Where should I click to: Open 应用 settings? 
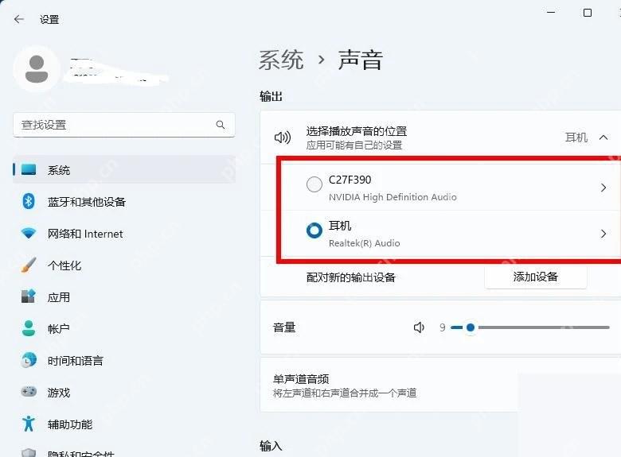tap(124, 296)
